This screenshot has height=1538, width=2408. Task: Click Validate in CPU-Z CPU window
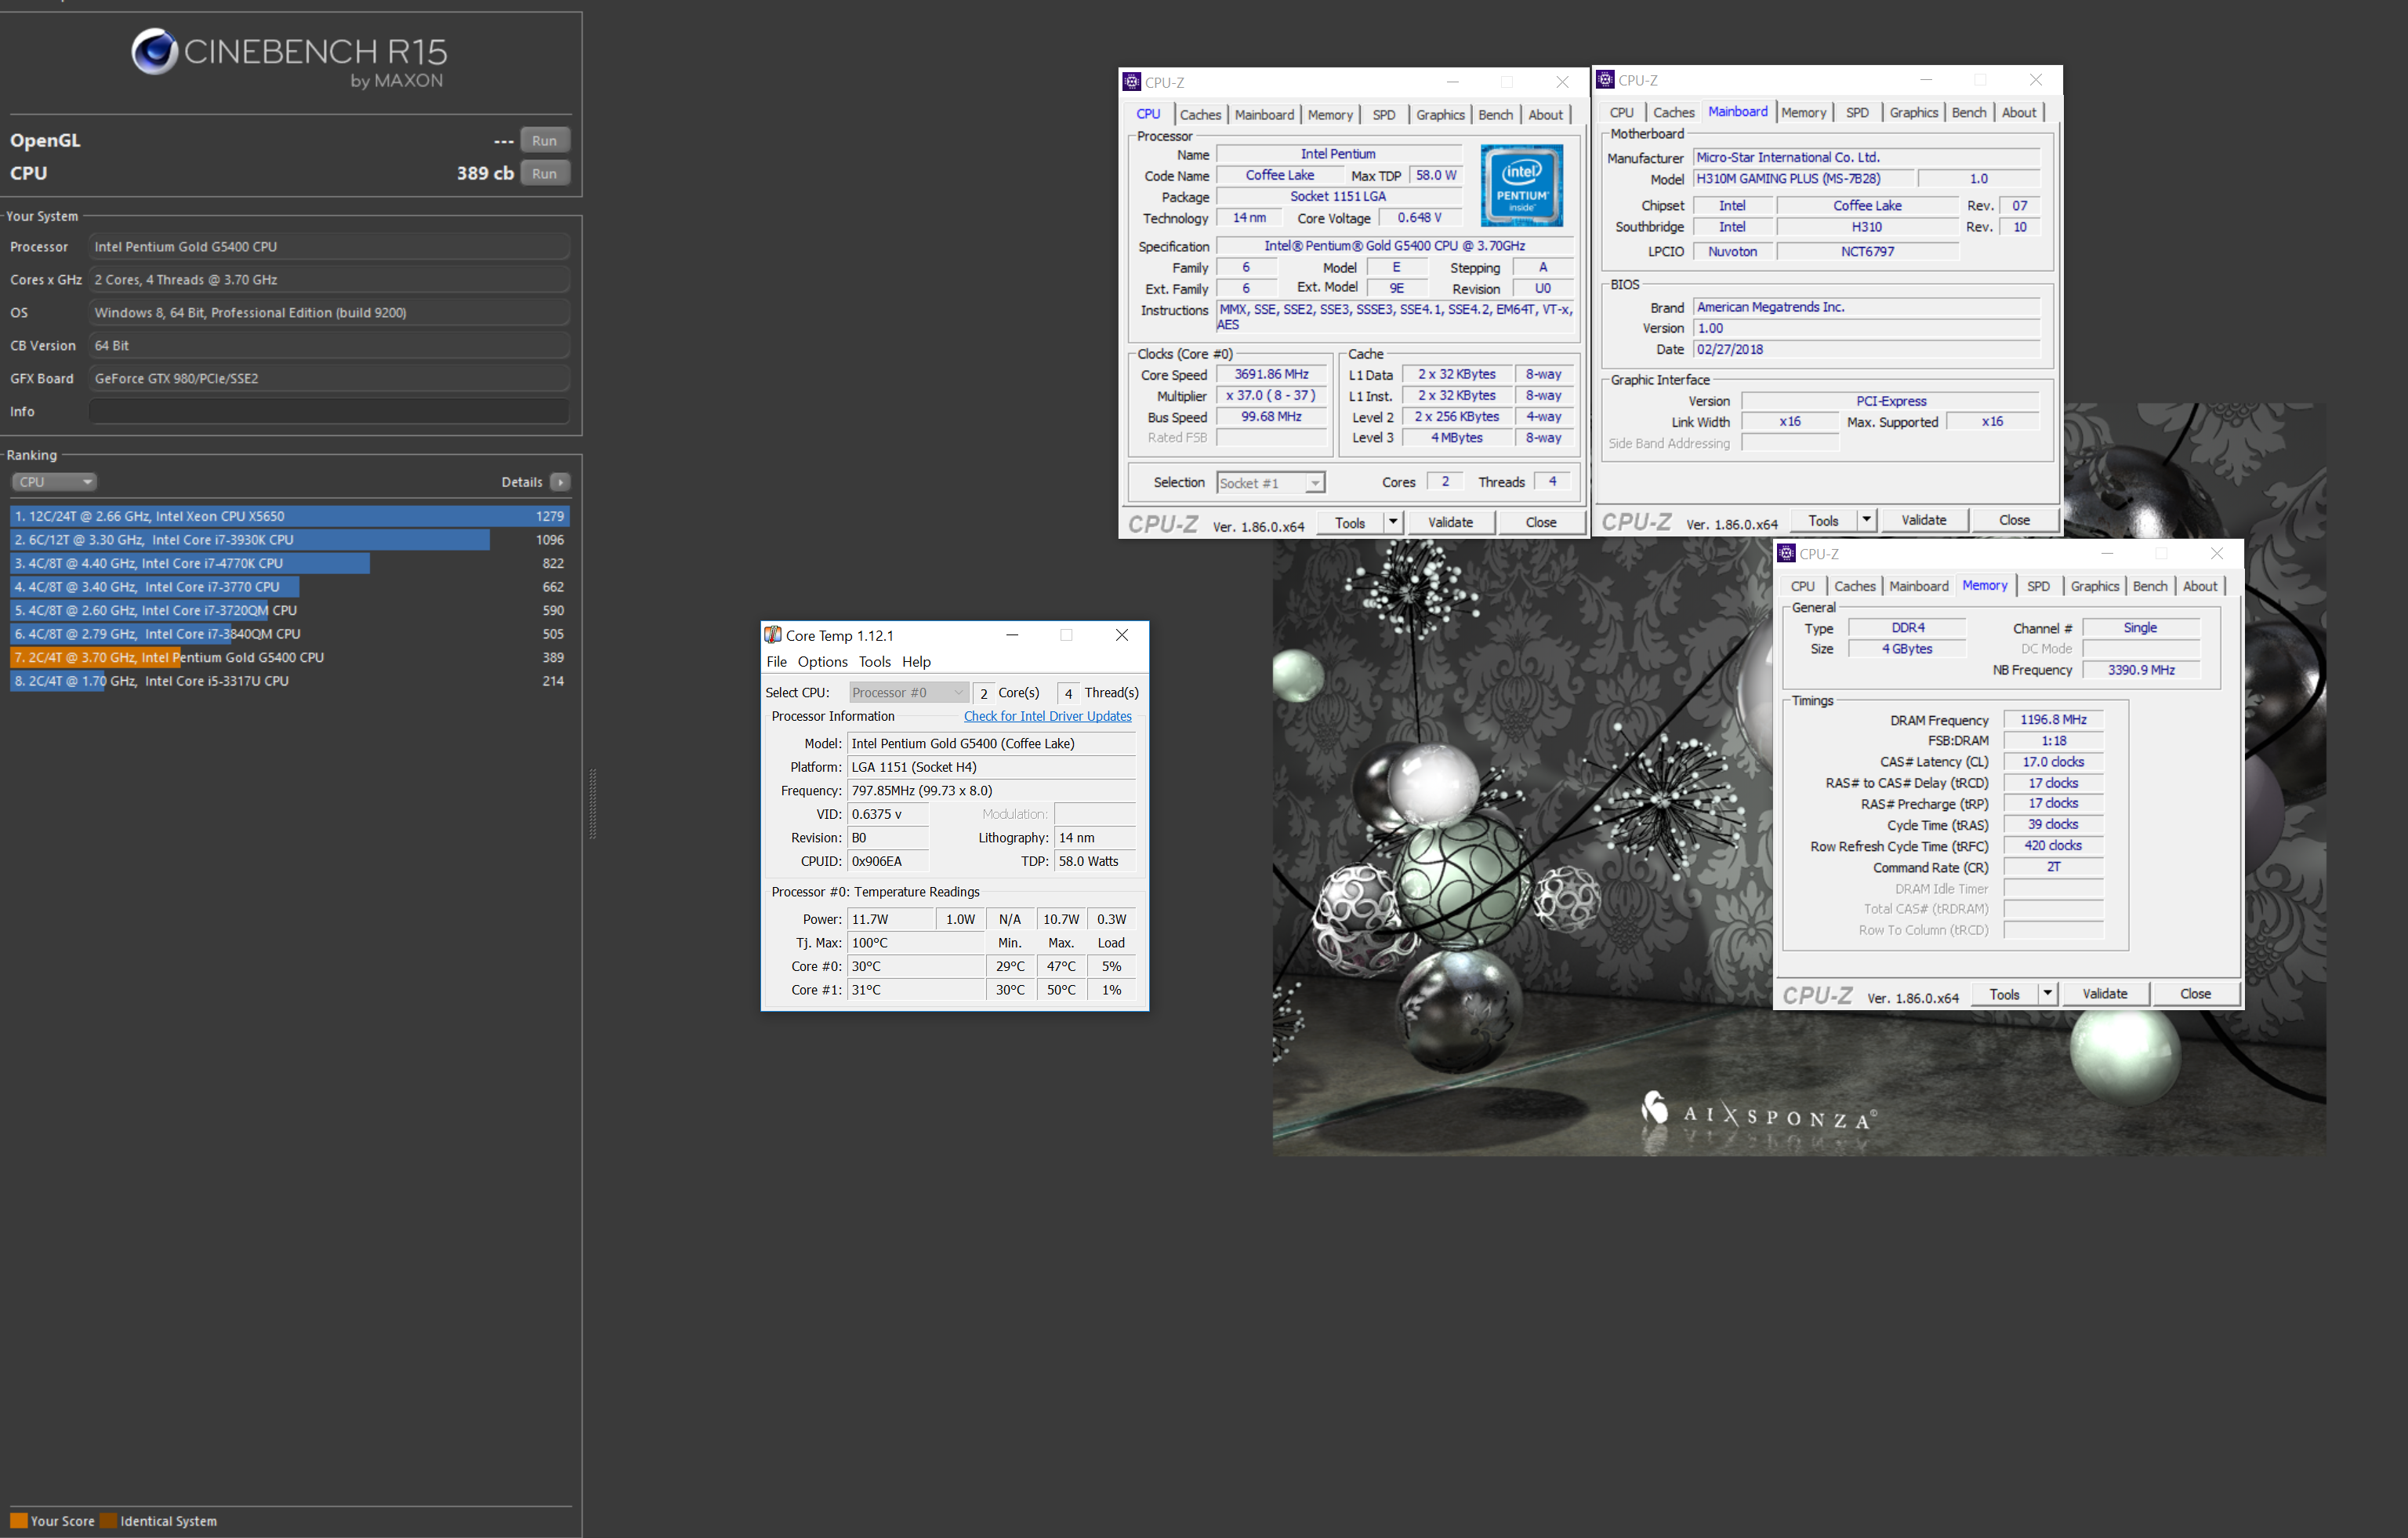coord(1450,522)
